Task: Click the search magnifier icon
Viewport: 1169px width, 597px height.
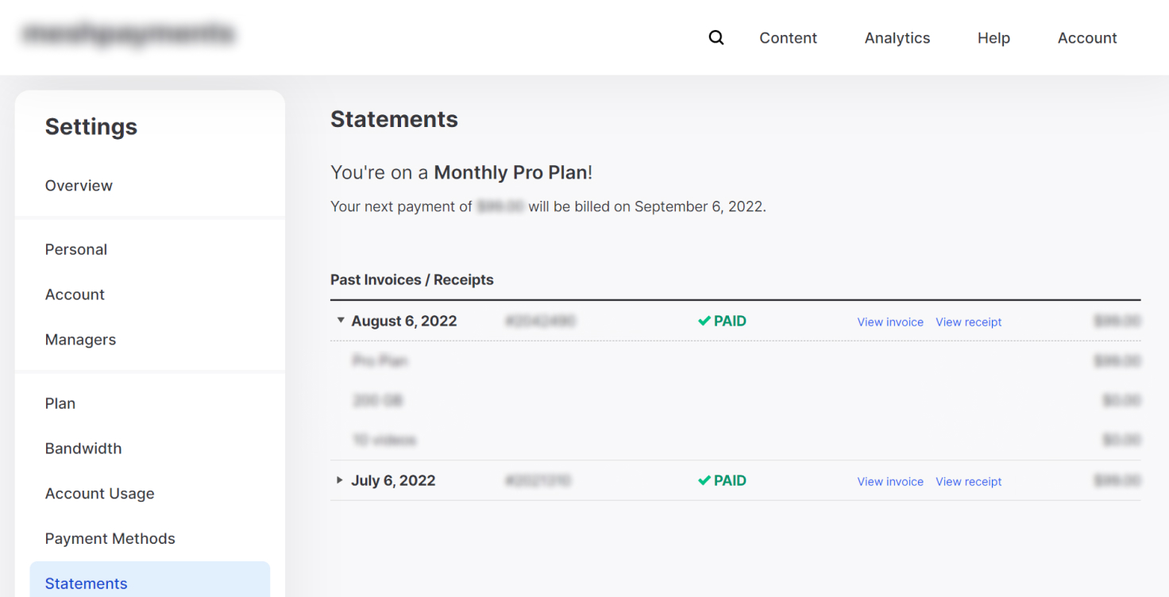Action: pyautogui.click(x=716, y=38)
